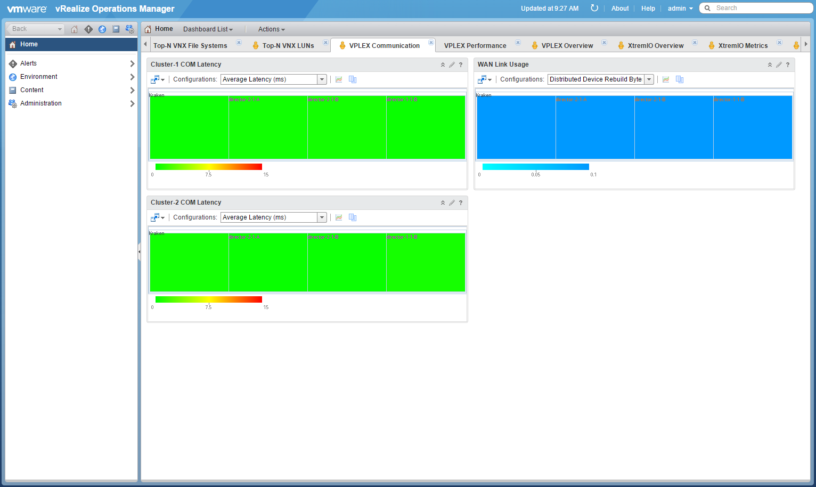This screenshot has height=487, width=816.
Task: Close the VPLEX Overview tab
Action: [x=605, y=43]
